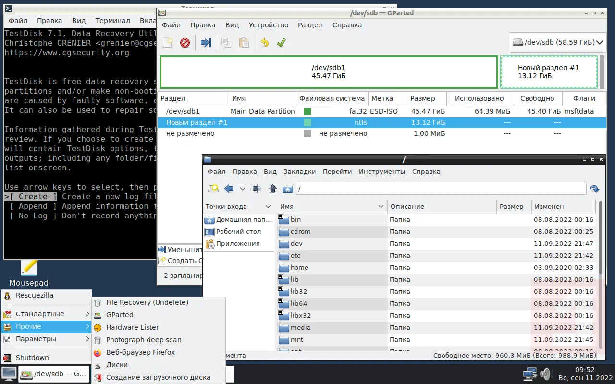Open Создание загрузочного диска from the submenu
Image resolution: width=615 pixels, height=384 pixels.
coord(158,377)
